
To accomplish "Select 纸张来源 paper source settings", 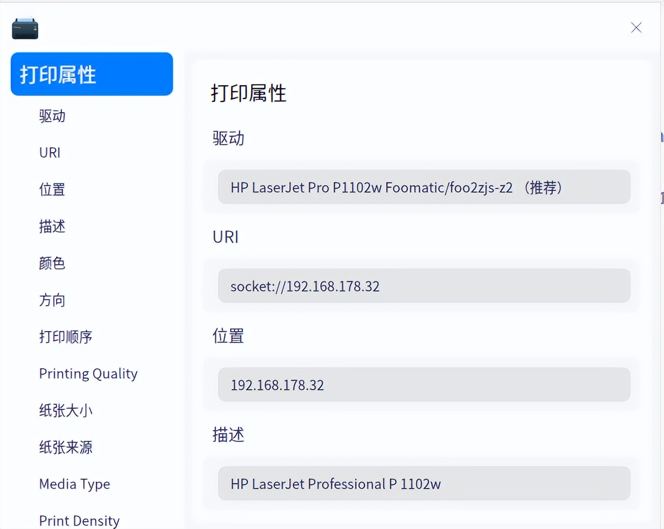I will [65, 448].
